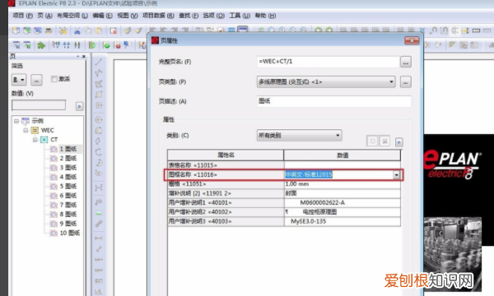Select page 1 图纸 in the tree
Viewport: 494px width, 296px height.
click(x=68, y=149)
